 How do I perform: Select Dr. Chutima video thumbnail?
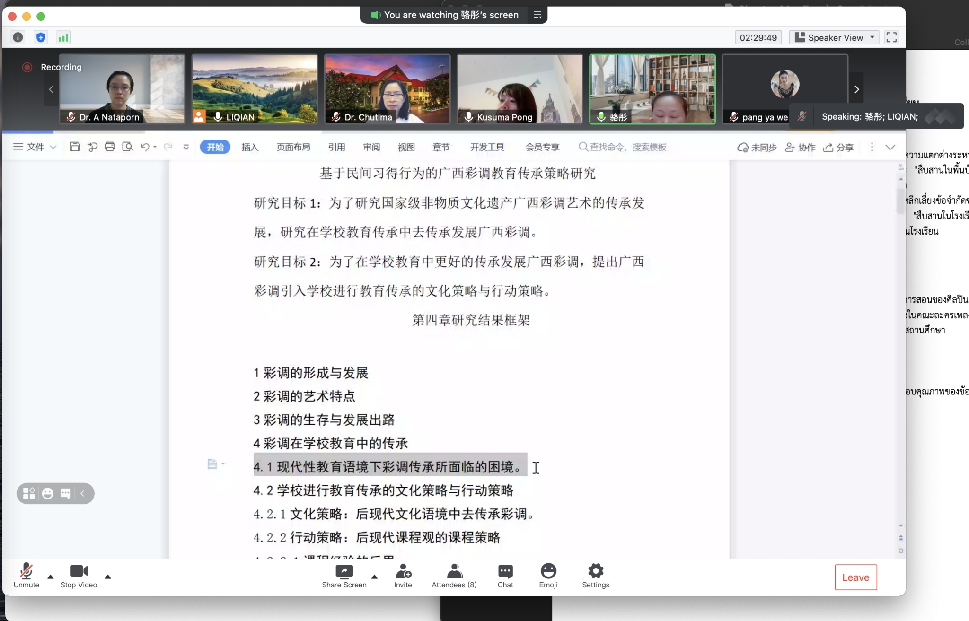[x=387, y=89]
